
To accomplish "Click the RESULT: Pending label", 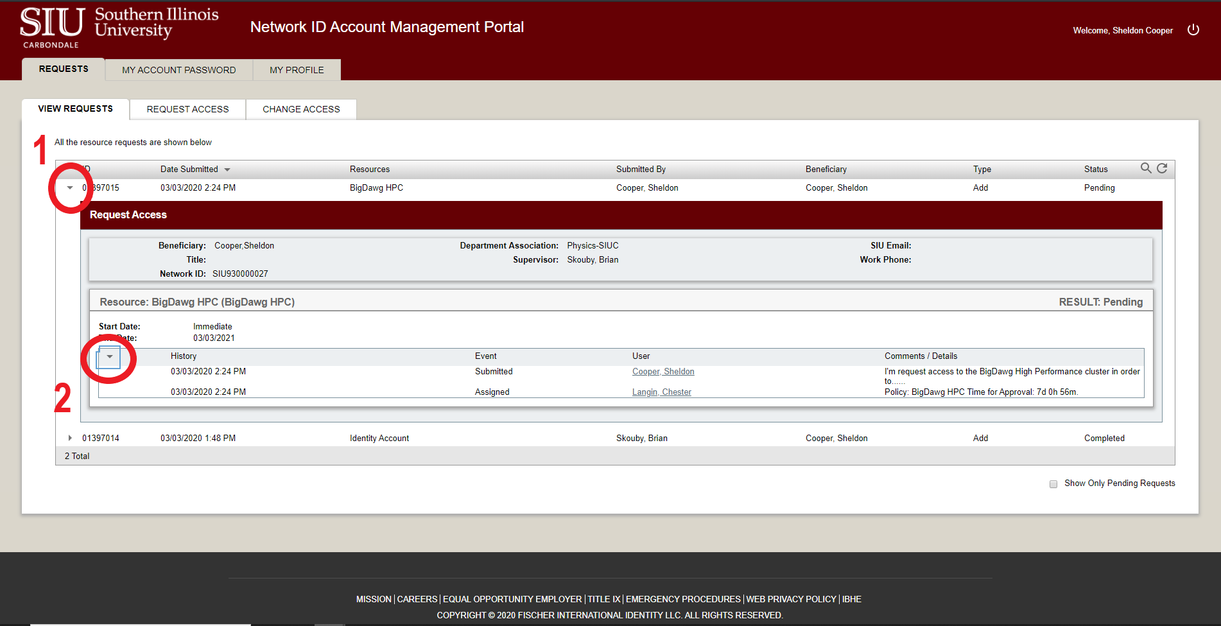I will tap(1101, 302).
